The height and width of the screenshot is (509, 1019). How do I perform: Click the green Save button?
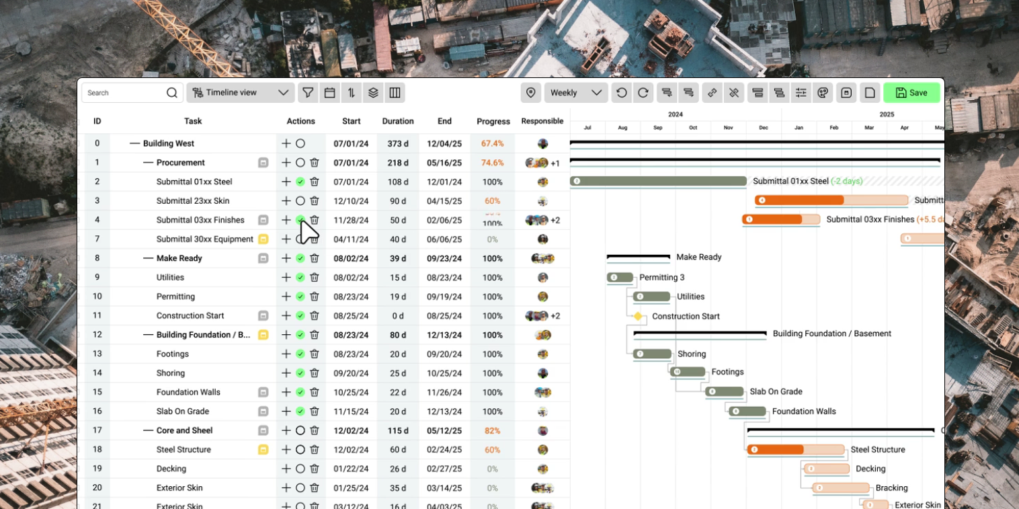click(x=911, y=93)
